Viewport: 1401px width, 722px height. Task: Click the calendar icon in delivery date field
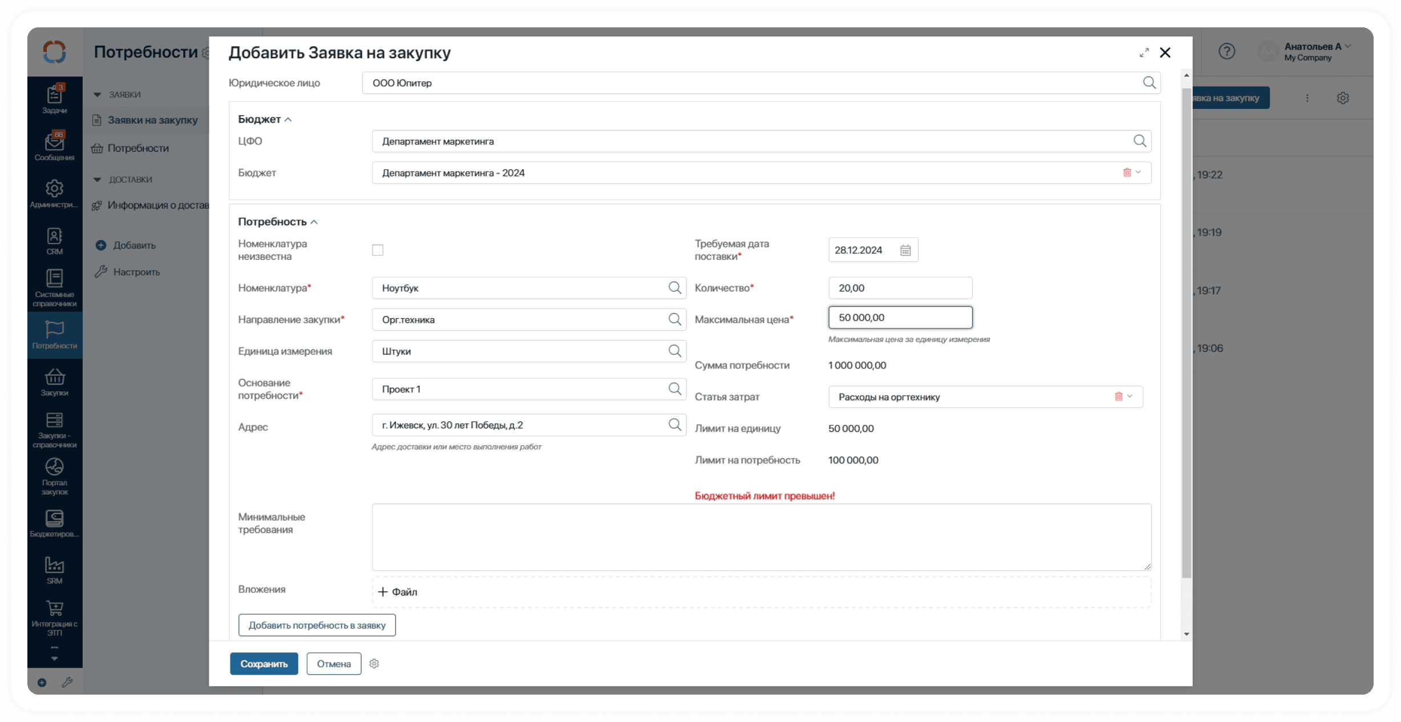(x=905, y=250)
